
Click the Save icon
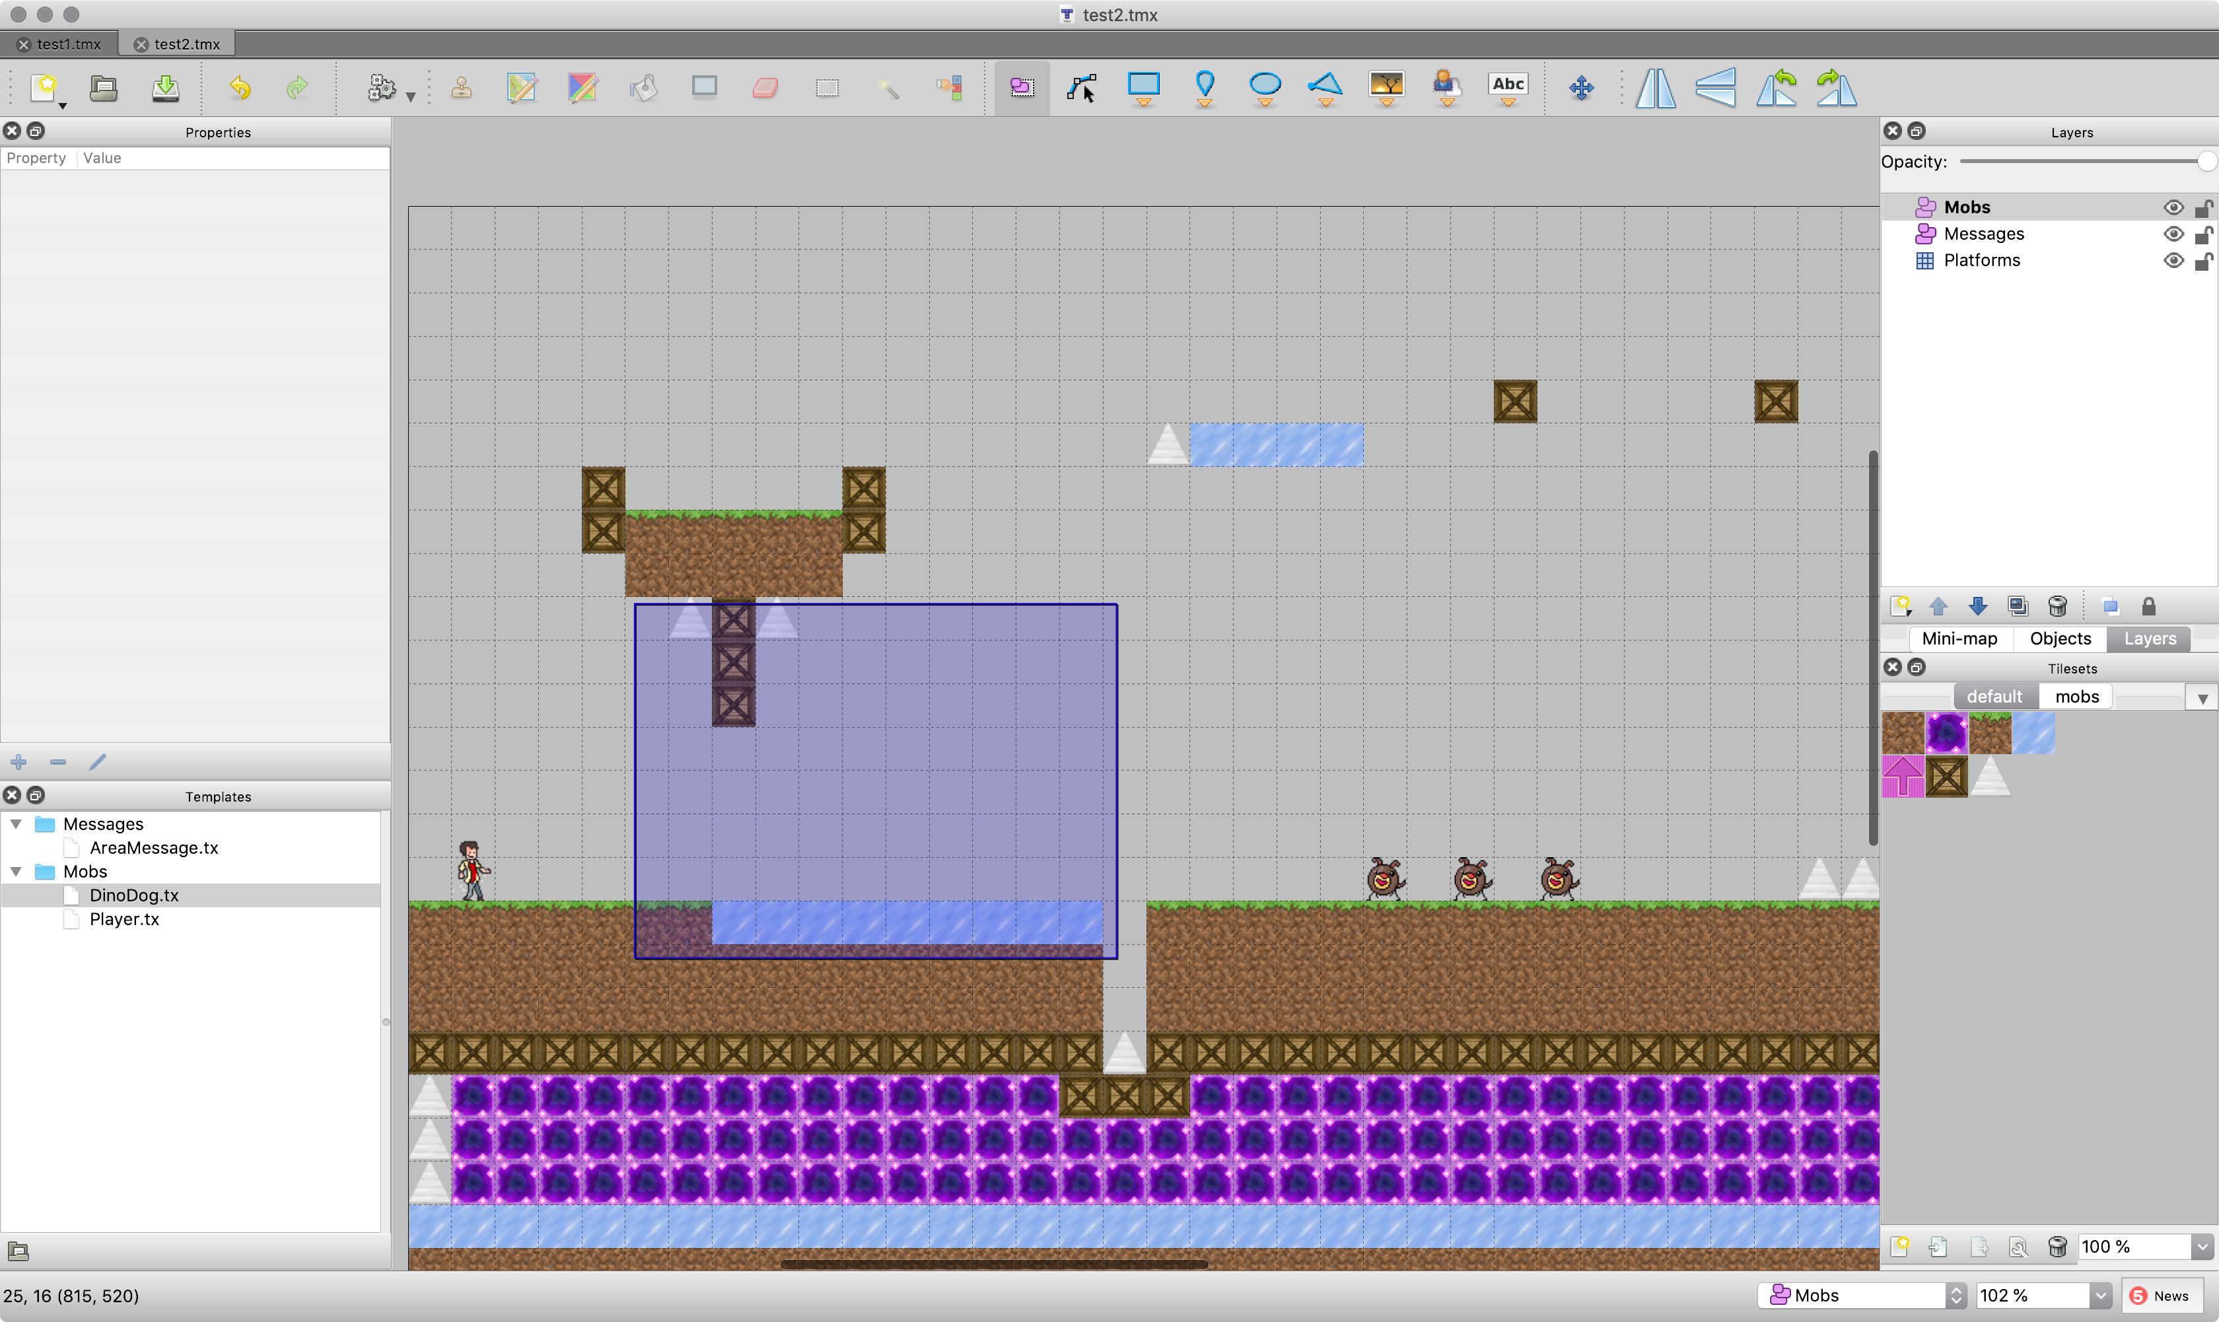click(x=166, y=87)
